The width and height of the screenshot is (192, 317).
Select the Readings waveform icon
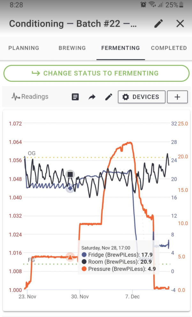coord(15,97)
